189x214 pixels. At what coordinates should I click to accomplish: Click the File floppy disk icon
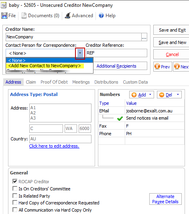4,16
